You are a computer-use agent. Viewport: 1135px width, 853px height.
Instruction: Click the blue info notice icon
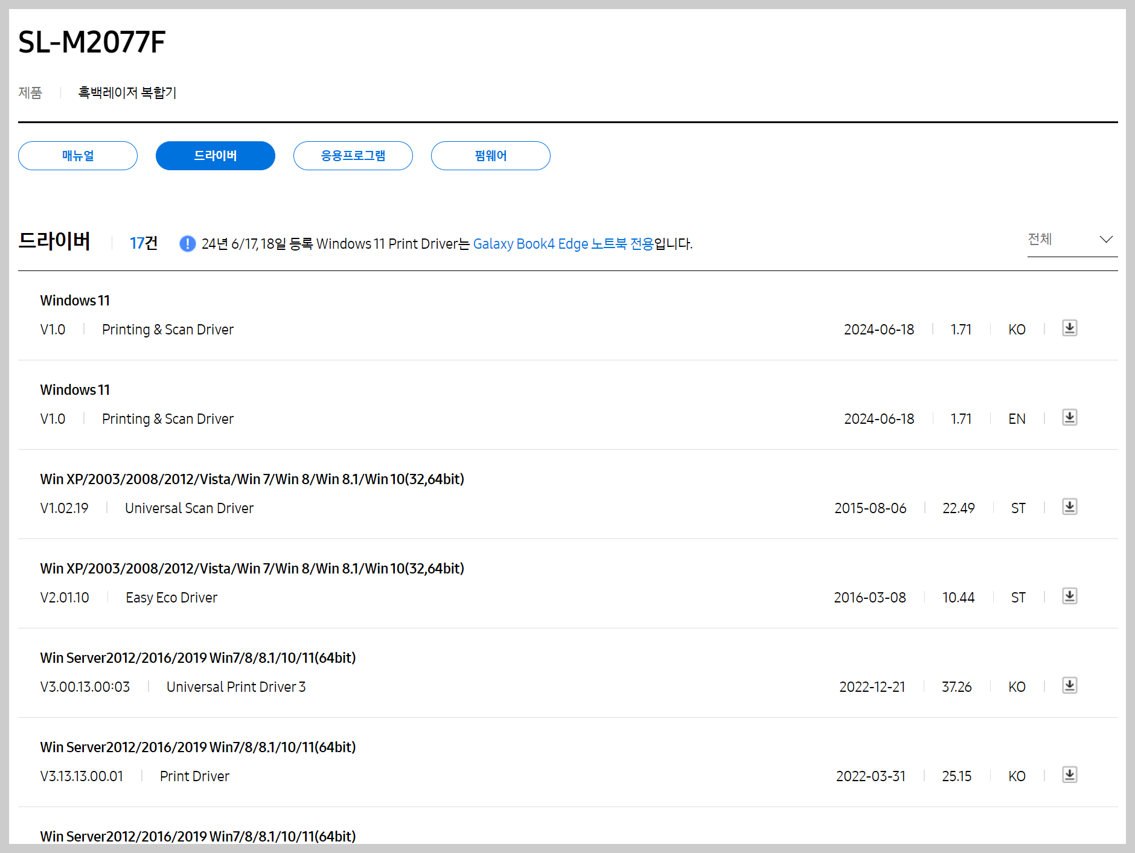tap(188, 243)
